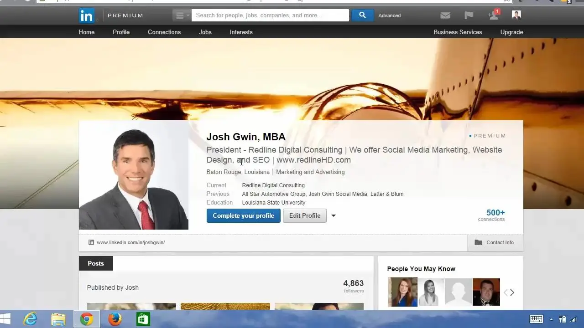This screenshot has width=584, height=328.
Task: Open Interests menu item
Action: [241, 32]
